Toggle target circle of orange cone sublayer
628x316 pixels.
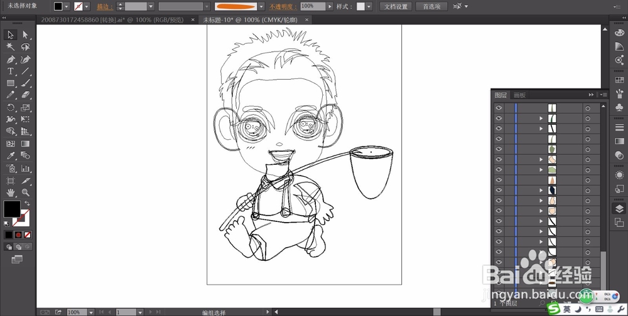click(x=588, y=180)
